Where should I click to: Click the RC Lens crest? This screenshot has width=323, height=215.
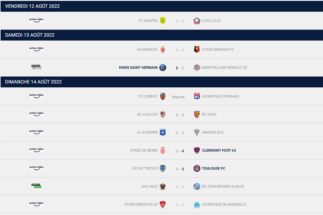pos(197,114)
